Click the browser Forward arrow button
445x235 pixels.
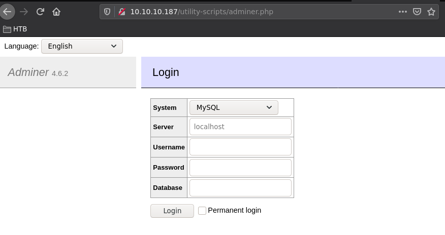click(x=23, y=12)
